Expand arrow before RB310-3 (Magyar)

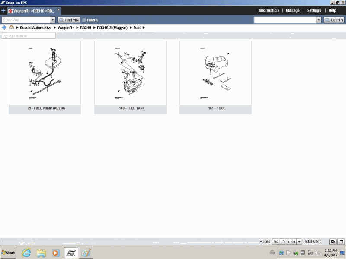(x=94, y=28)
